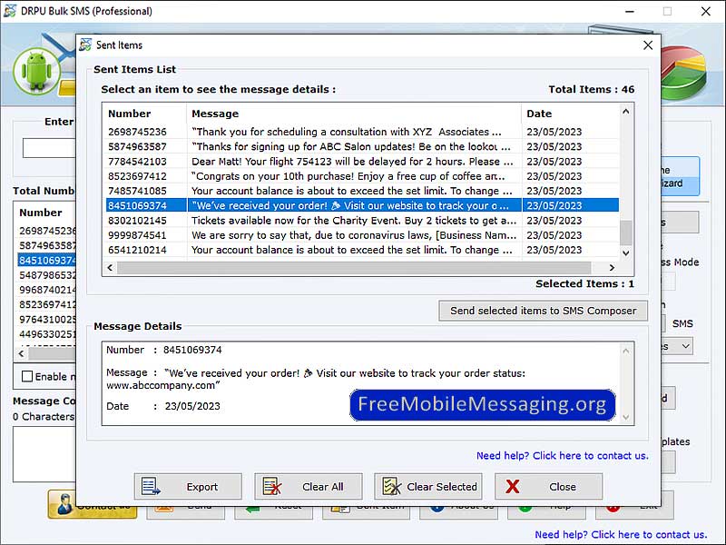Image resolution: width=726 pixels, height=545 pixels.
Task: Click the Date column header
Action: 571,114
